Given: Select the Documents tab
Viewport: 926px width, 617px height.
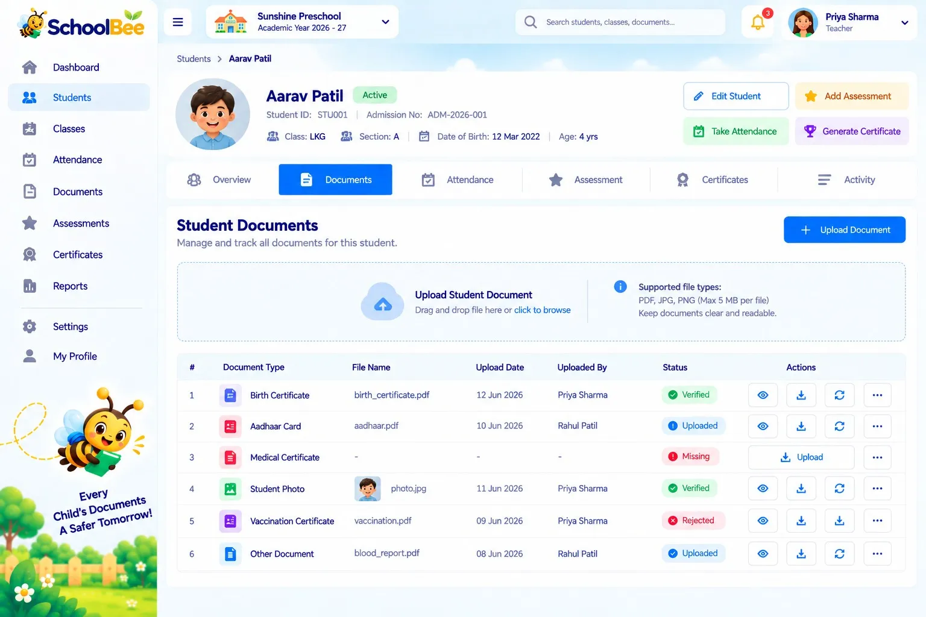Looking at the screenshot, I should [336, 180].
